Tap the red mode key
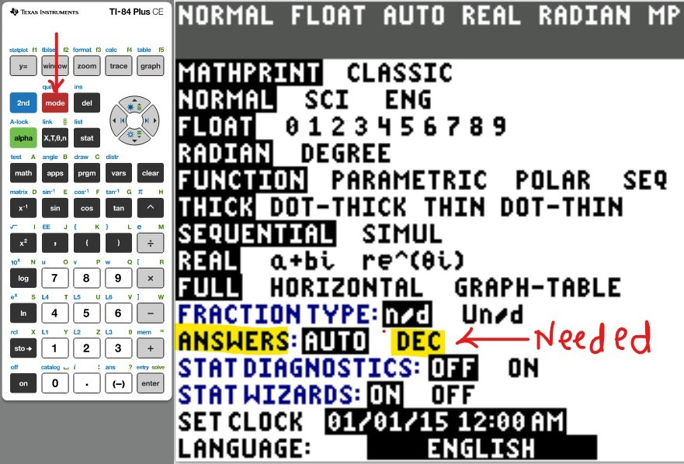This screenshot has width=684, height=464. pos(55,103)
